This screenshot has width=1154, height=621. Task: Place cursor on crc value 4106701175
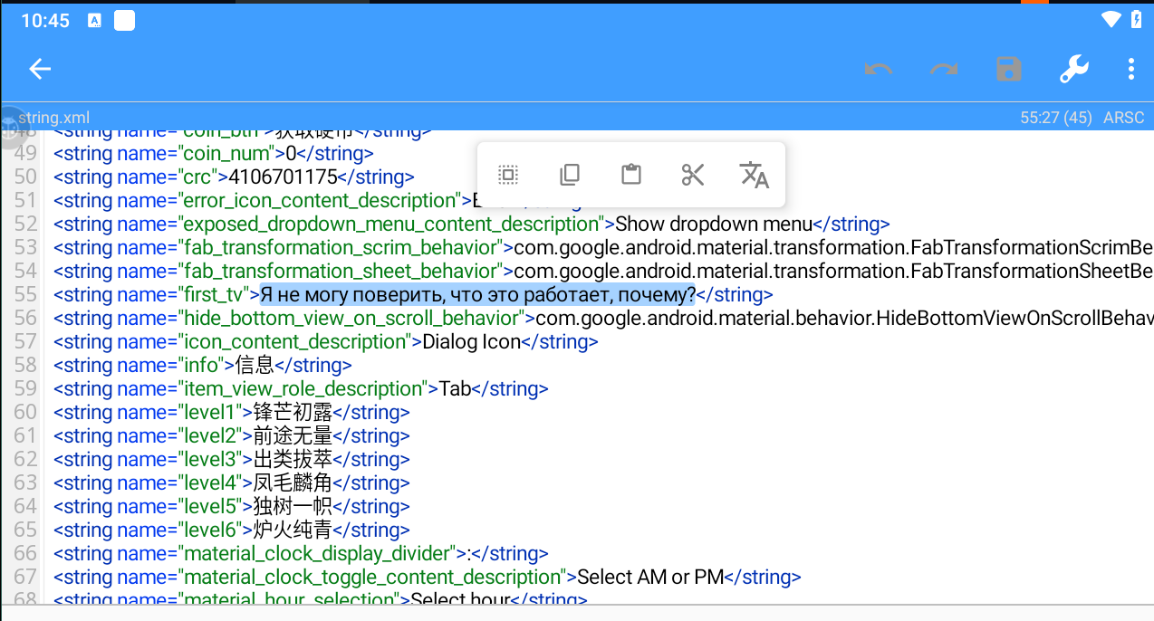point(283,177)
